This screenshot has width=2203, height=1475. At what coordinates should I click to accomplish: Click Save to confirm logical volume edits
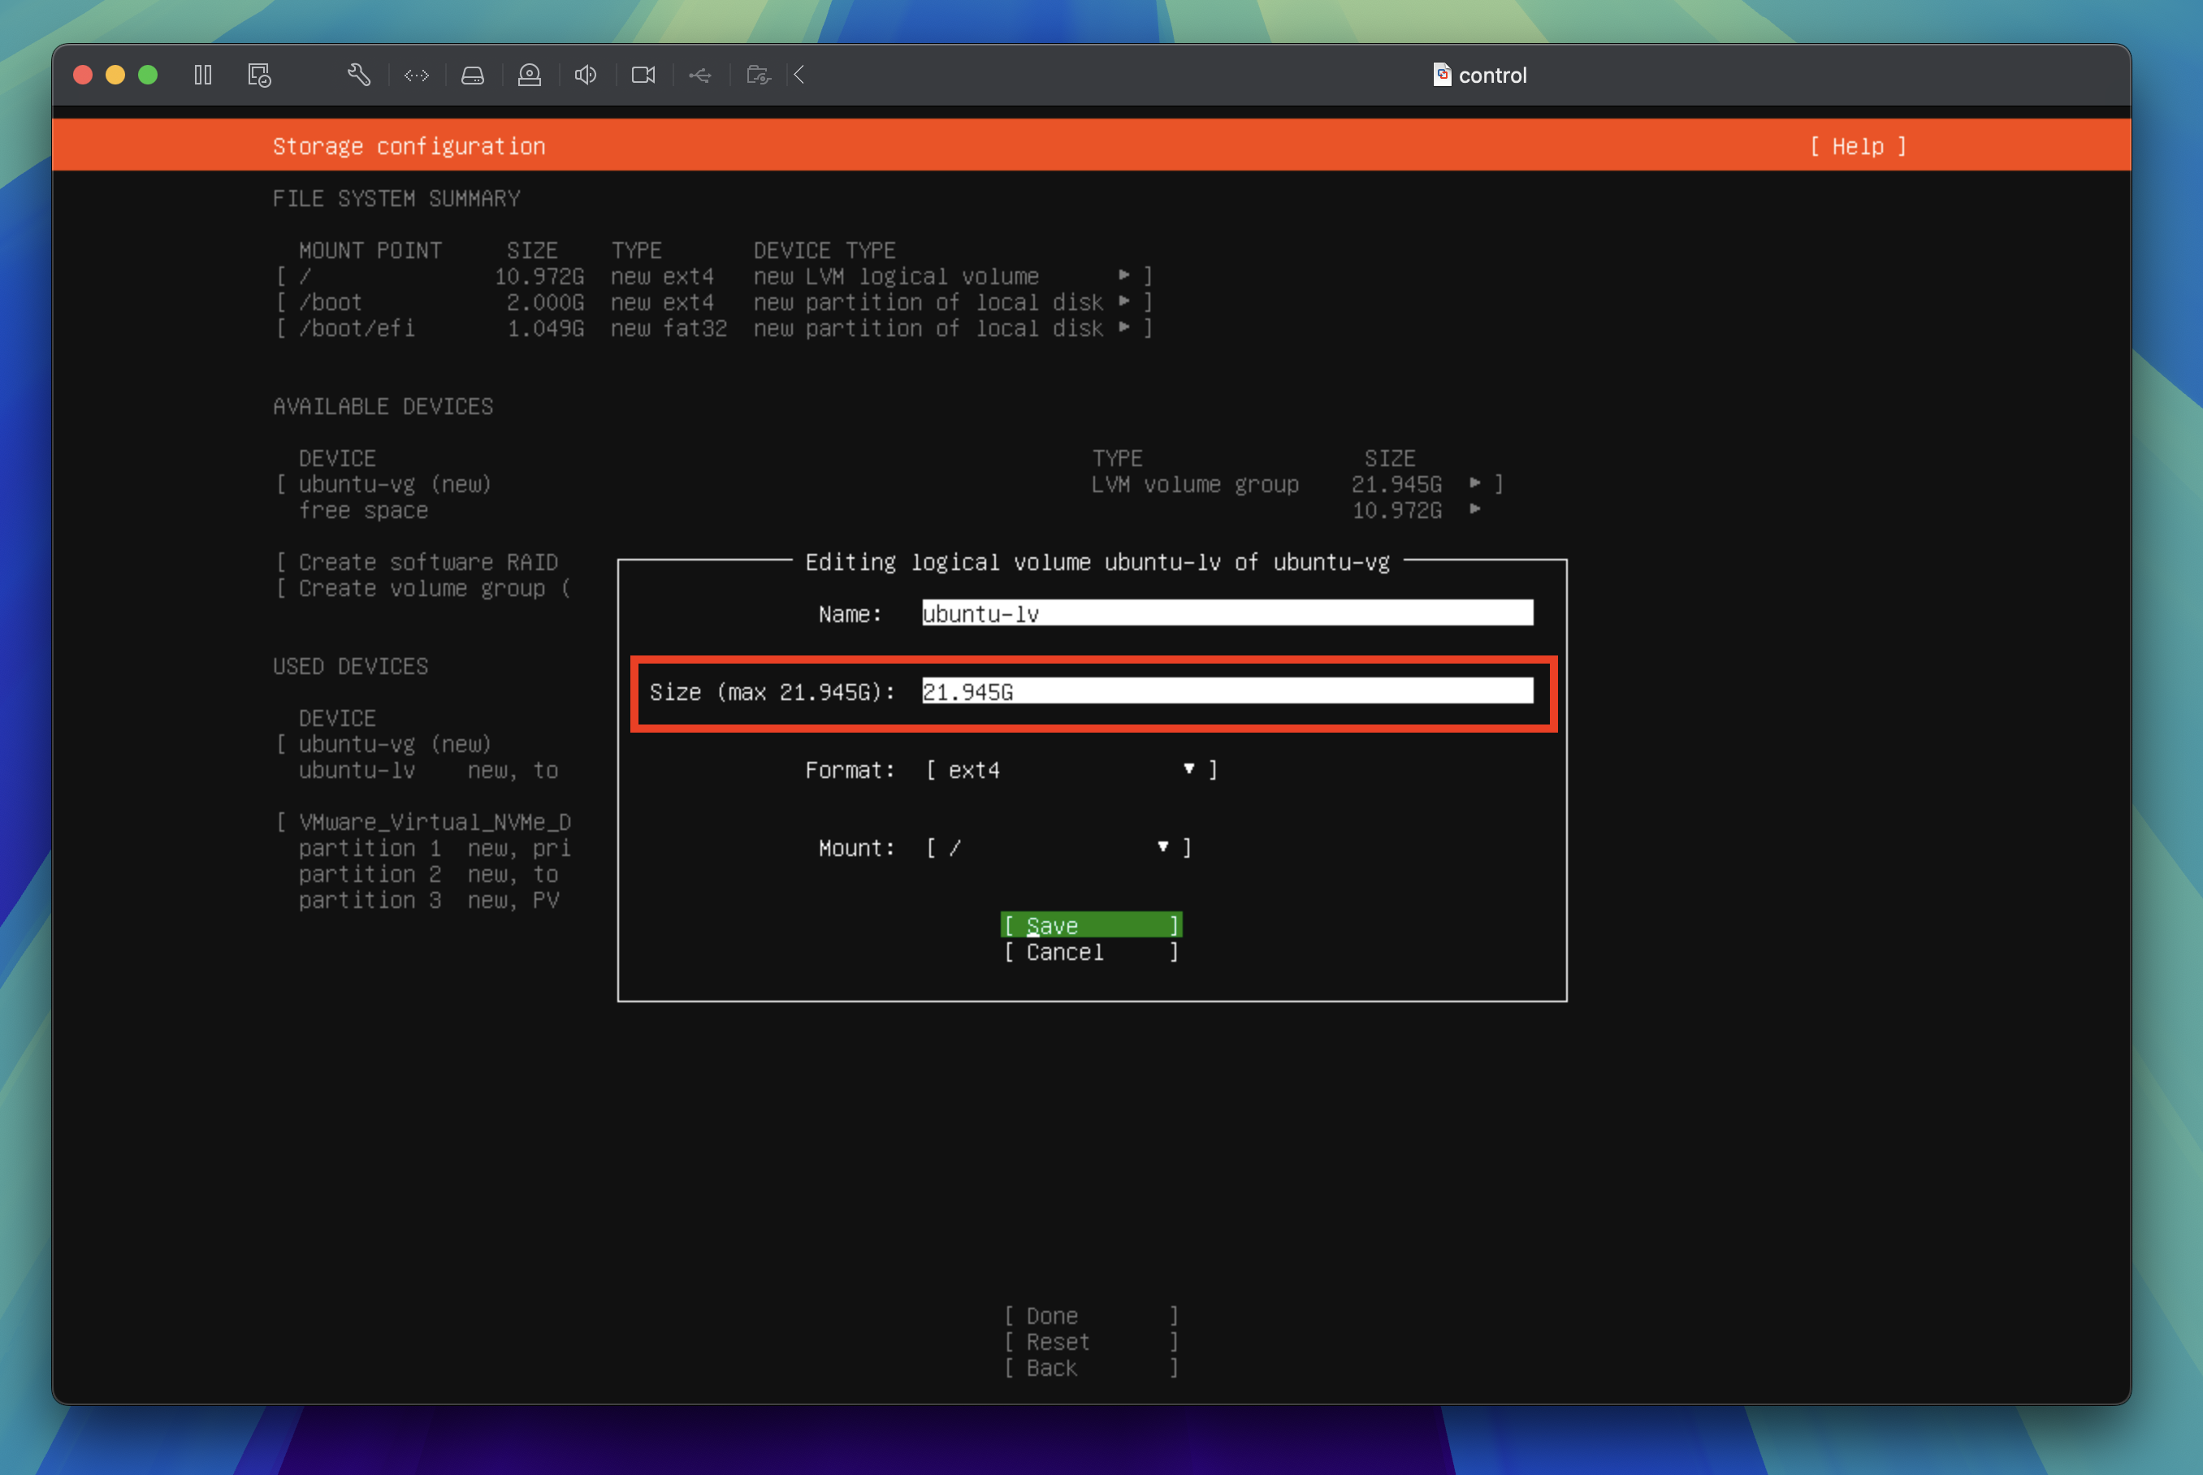[x=1090, y=924]
